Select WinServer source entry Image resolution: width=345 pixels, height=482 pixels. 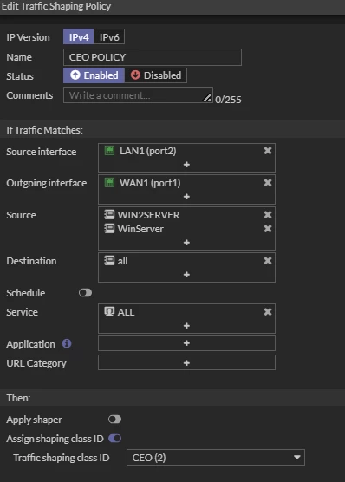click(140, 229)
